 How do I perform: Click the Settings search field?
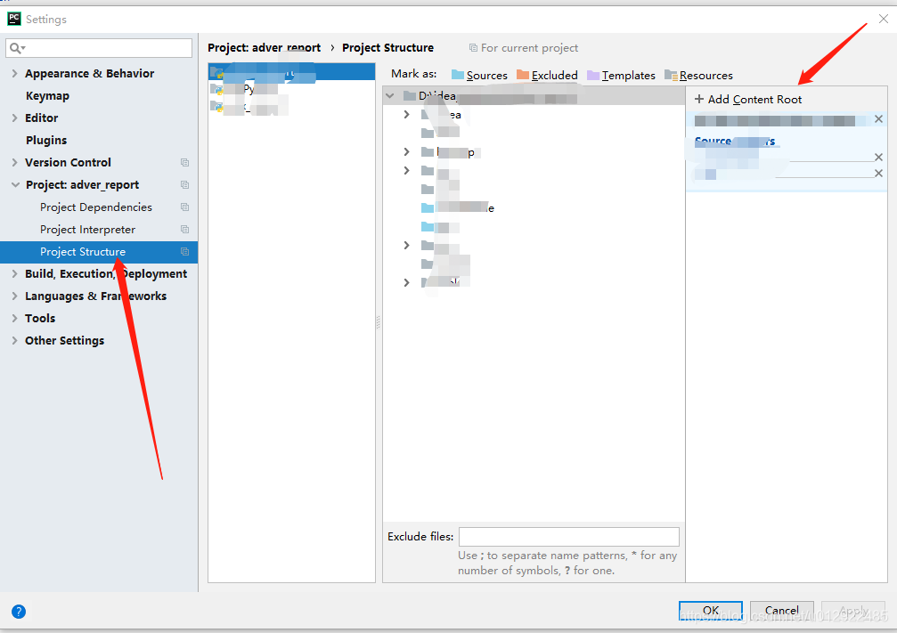[x=99, y=48]
